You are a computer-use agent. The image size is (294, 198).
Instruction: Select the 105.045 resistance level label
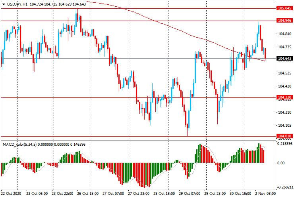click(284, 8)
